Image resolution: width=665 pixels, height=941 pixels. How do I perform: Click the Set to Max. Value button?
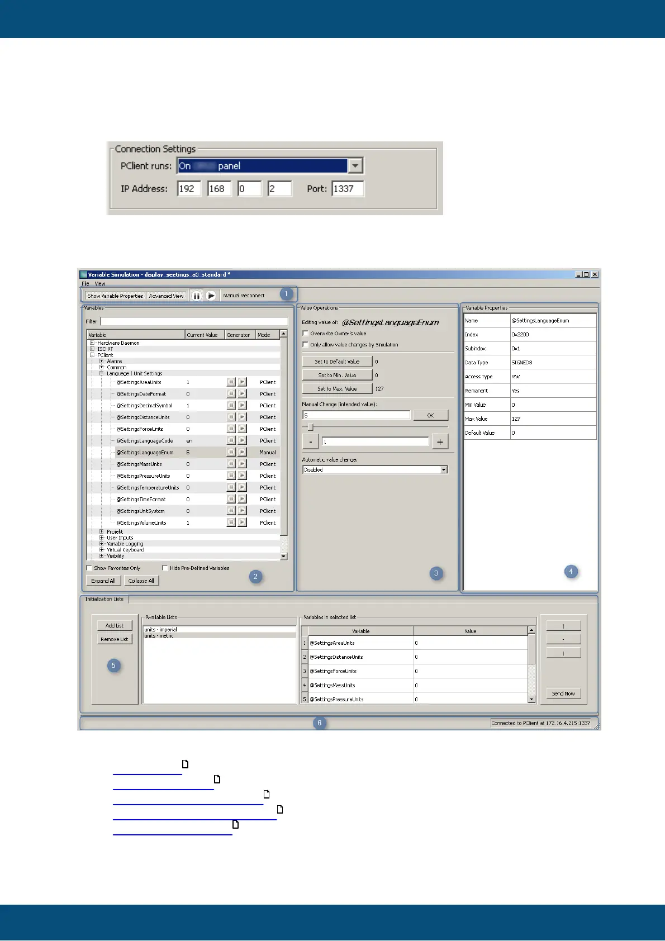[x=337, y=388]
